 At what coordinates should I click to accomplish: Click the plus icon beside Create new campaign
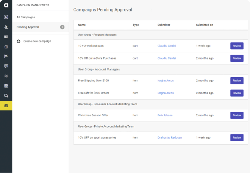coord(19,41)
